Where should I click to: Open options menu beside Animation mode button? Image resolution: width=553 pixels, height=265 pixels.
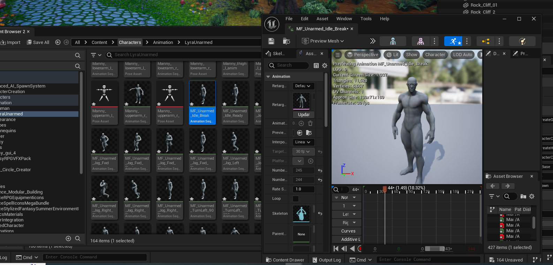pos(467,41)
